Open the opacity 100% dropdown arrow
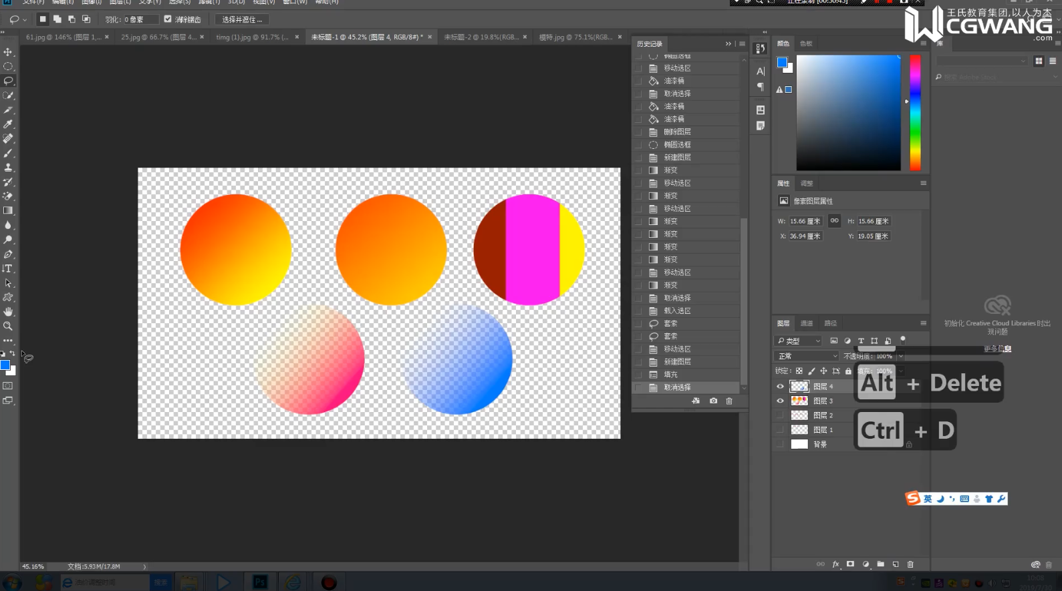This screenshot has height=591, width=1062. [900, 356]
